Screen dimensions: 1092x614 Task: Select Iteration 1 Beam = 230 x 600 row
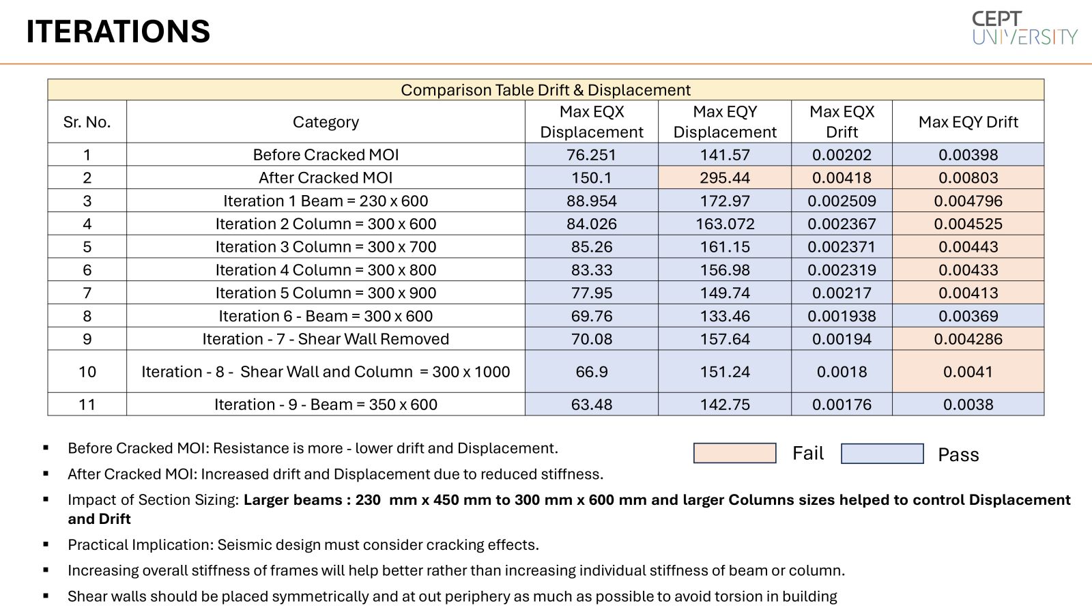545,201
